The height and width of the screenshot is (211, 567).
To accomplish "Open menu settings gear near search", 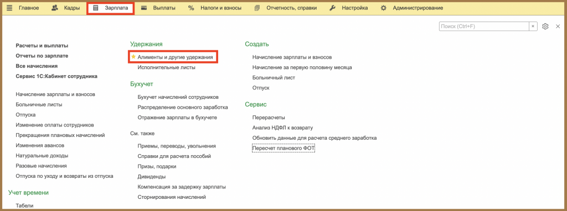I will point(545,27).
